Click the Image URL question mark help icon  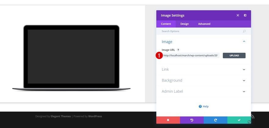point(178,50)
